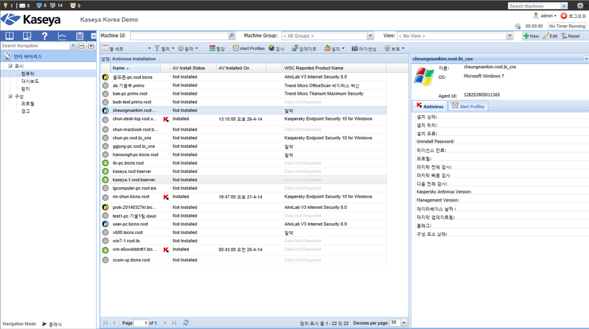The width and height of the screenshot is (589, 329).
Task: Open the clipboard notes icon in navigation bar
Action: [80, 36]
